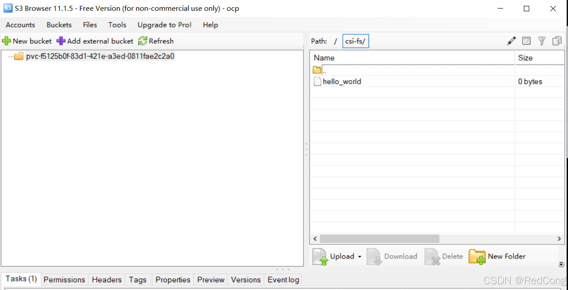
Task: Click the pencil edit path icon
Action: click(511, 41)
